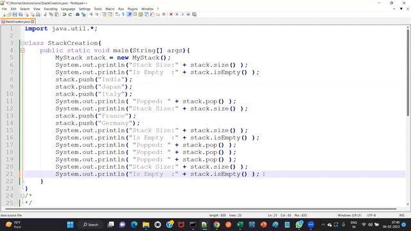
Task: Click the INS indicator in the status bar
Action: coord(401,216)
